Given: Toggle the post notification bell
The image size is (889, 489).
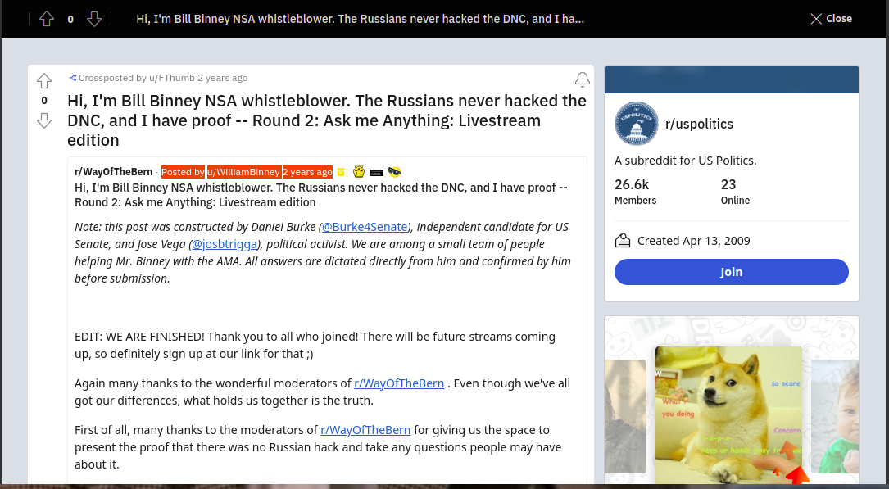Looking at the screenshot, I should [x=582, y=79].
